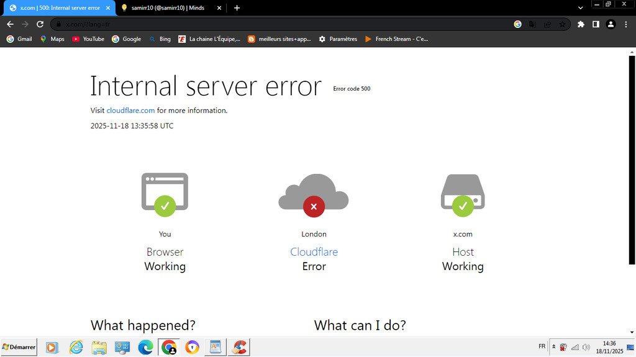This screenshot has width=636, height=357.
Task: Open the Maps bookmark
Action: [x=52, y=39]
